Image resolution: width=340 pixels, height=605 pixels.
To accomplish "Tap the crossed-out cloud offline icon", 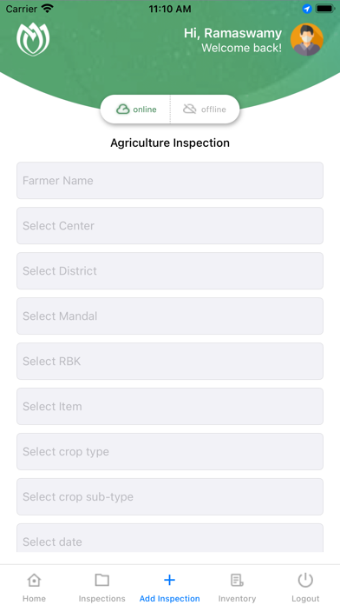I will pyautogui.click(x=189, y=110).
